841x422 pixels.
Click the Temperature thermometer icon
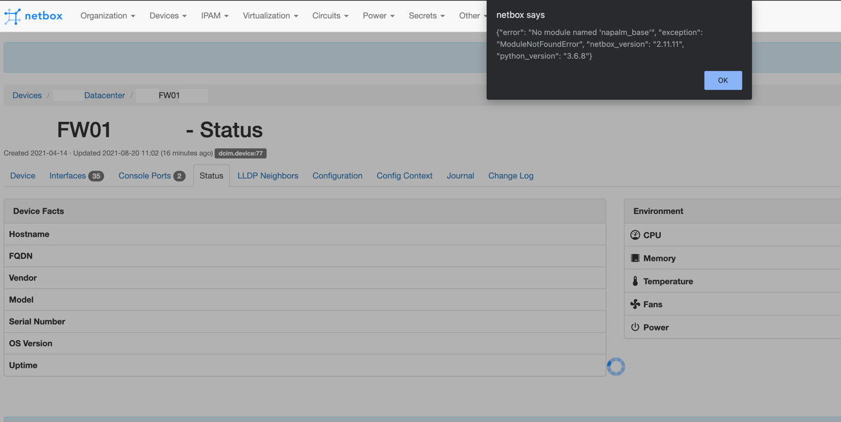coord(635,281)
